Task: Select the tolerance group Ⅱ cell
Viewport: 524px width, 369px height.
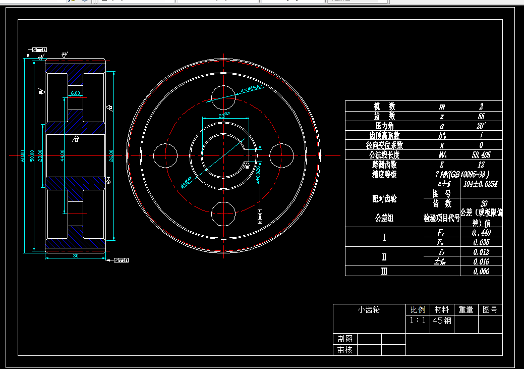Action: coord(384,256)
